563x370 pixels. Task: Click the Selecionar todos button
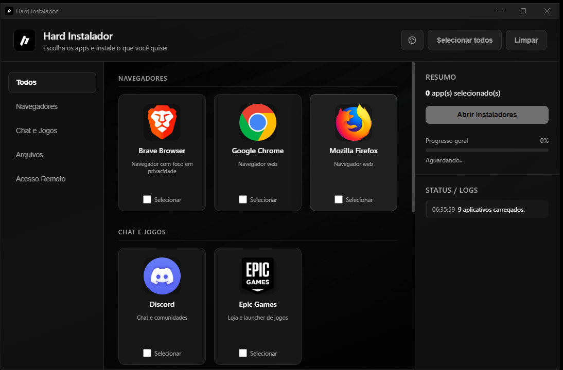[465, 40]
